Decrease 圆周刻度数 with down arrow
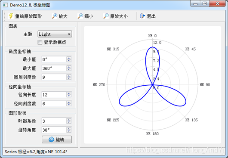Image resolution: width=228 pixels, height=158 pixels. [x=69, y=79]
